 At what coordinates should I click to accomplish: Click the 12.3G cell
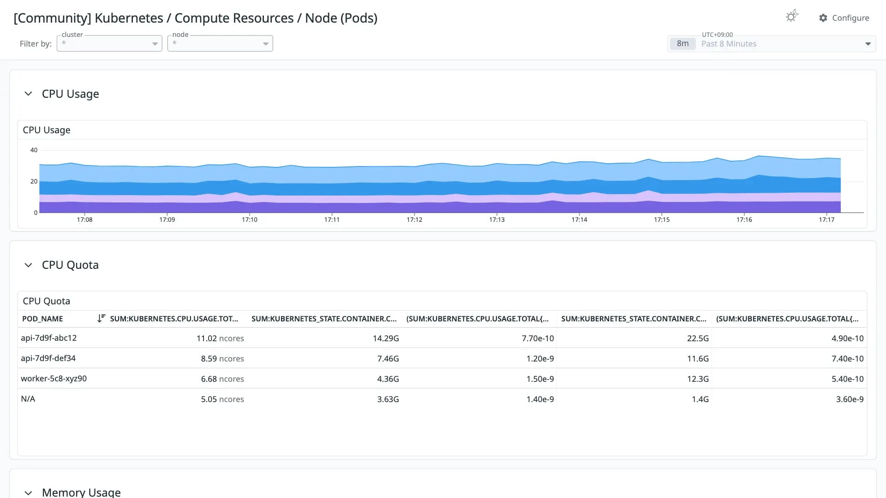coord(698,379)
